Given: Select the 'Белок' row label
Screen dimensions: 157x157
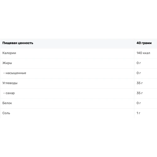Looking at the screenshot, I should [x=7, y=103].
